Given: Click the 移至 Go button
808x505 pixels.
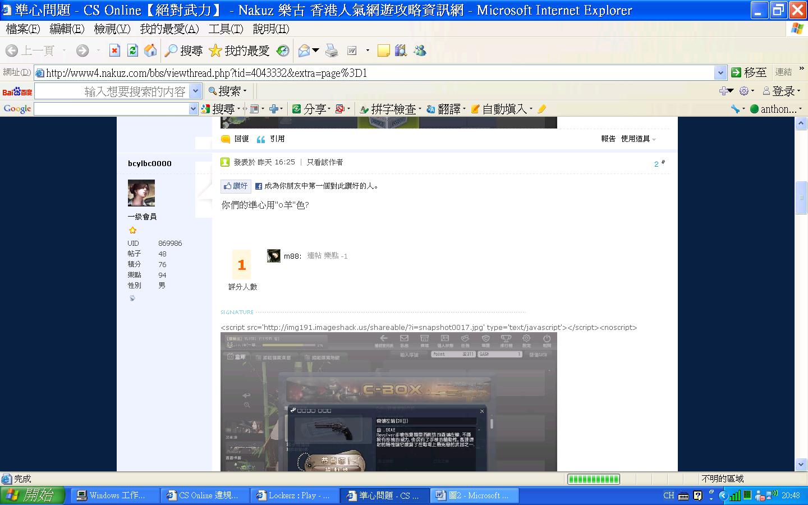Looking at the screenshot, I should (749, 72).
